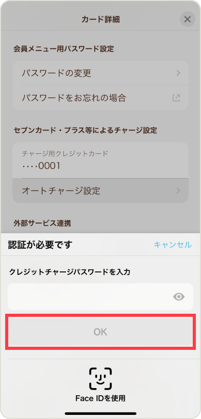Tap the Face ID icon

point(100,378)
